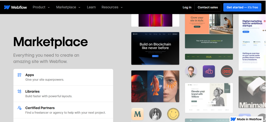Open Elevate your brand with Willow template
This screenshot has height=122, width=266.
point(209,98)
